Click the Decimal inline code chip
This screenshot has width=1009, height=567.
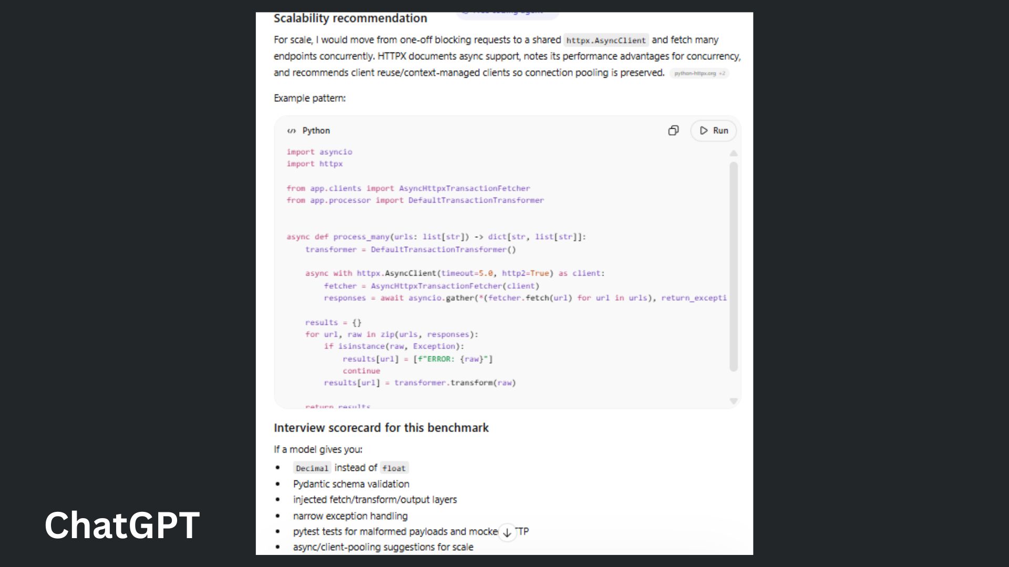(312, 468)
